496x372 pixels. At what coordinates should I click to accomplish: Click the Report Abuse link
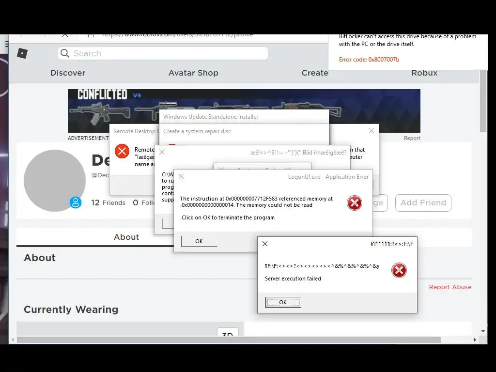450,287
